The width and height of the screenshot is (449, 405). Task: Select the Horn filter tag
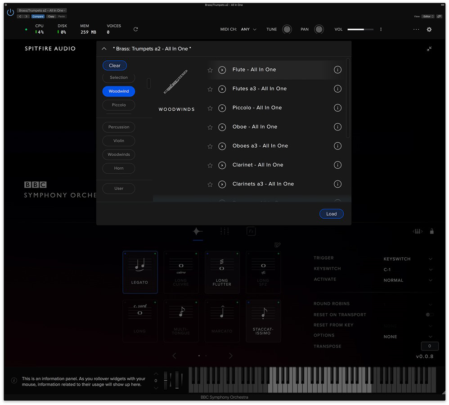coord(119,168)
